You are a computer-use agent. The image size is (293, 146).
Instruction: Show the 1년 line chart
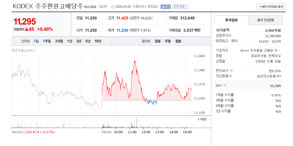70,41
